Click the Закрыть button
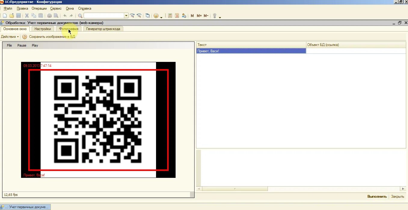The image size is (408, 210). pos(397,196)
